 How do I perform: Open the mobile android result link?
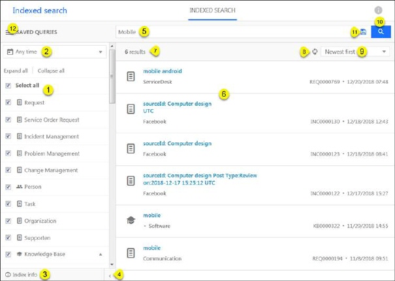pyautogui.click(x=162, y=71)
